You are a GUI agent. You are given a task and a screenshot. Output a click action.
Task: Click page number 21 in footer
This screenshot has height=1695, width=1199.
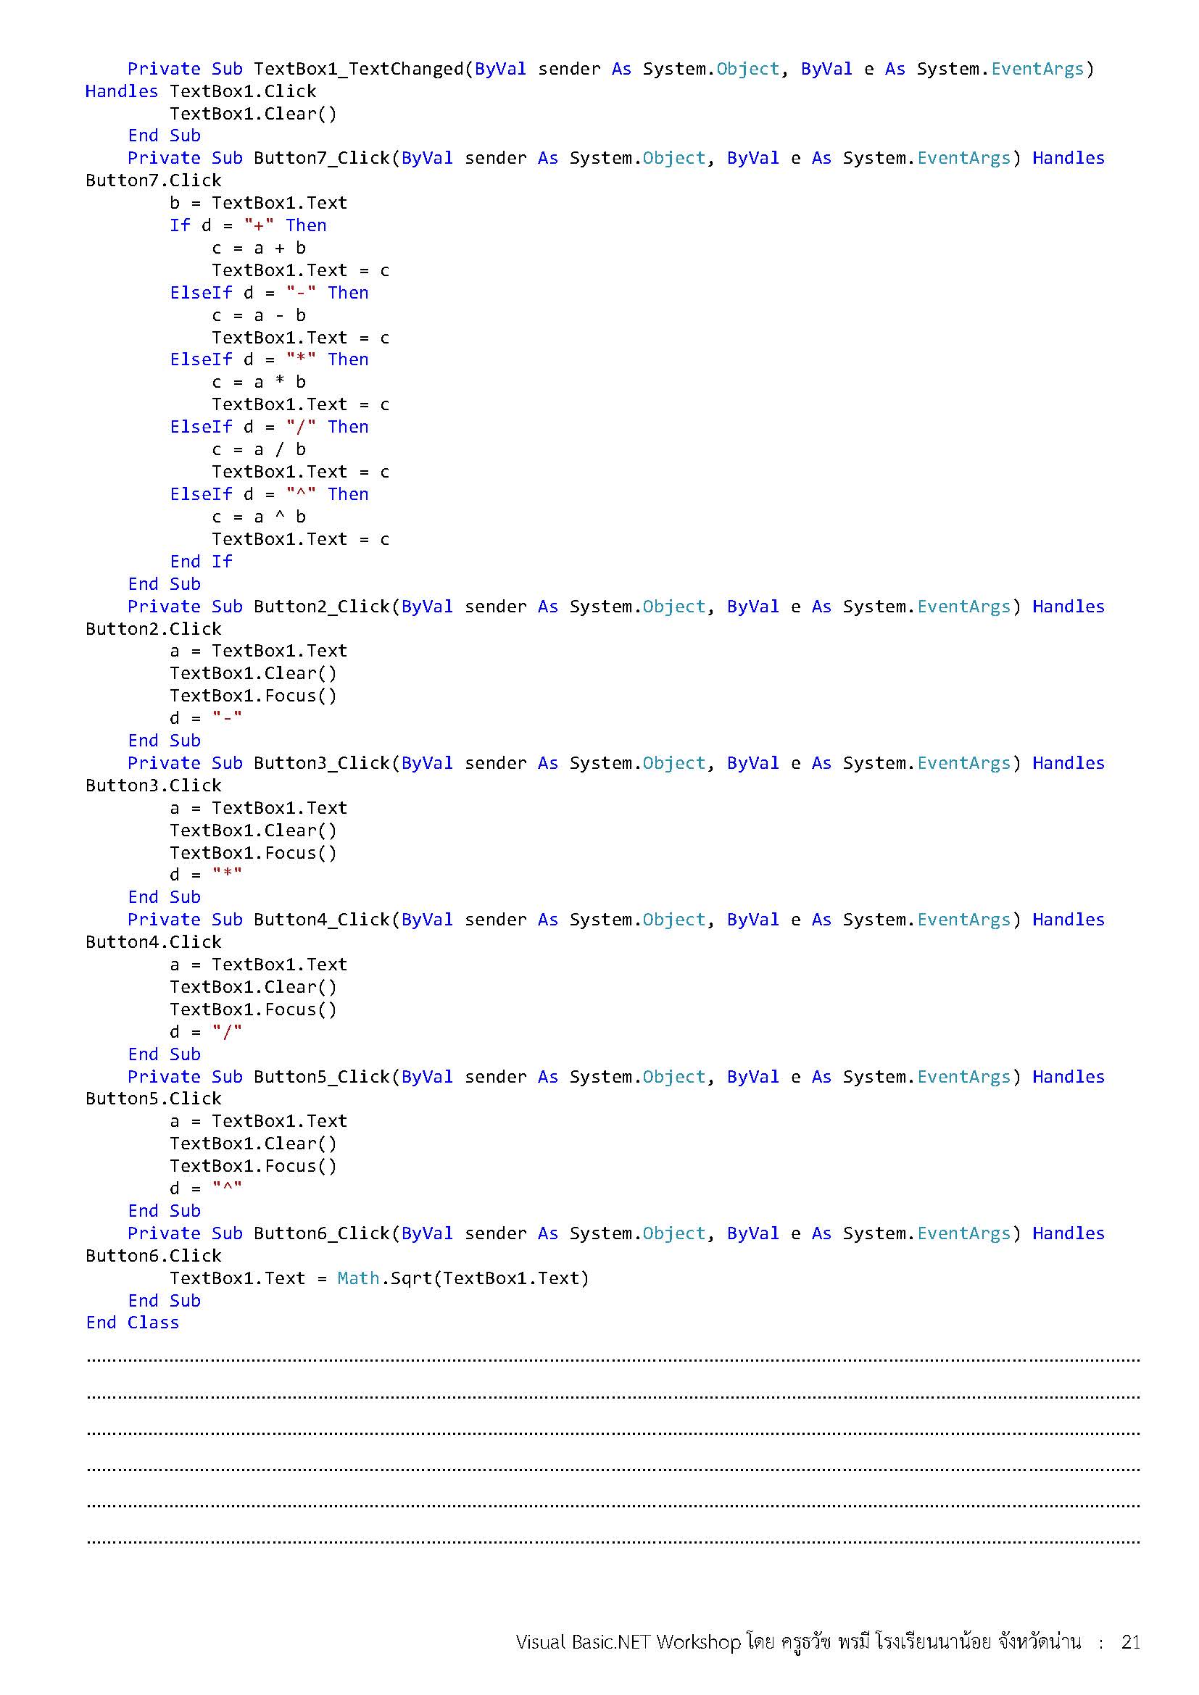coord(1130,1642)
